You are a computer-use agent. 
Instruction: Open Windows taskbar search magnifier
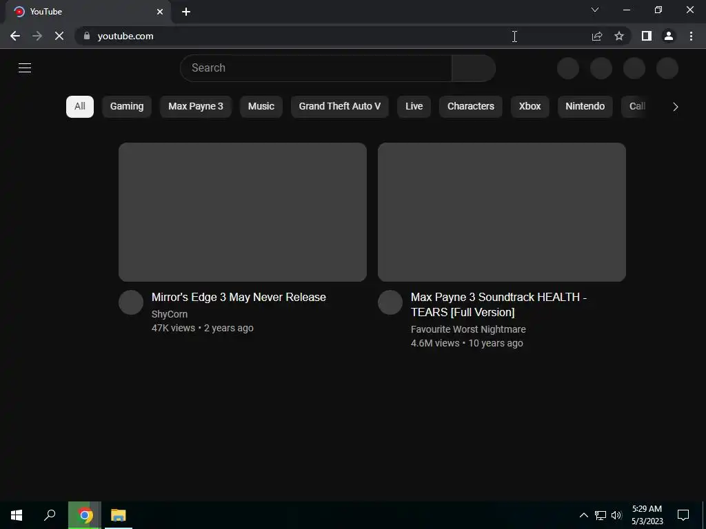pyautogui.click(x=50, y=515)
